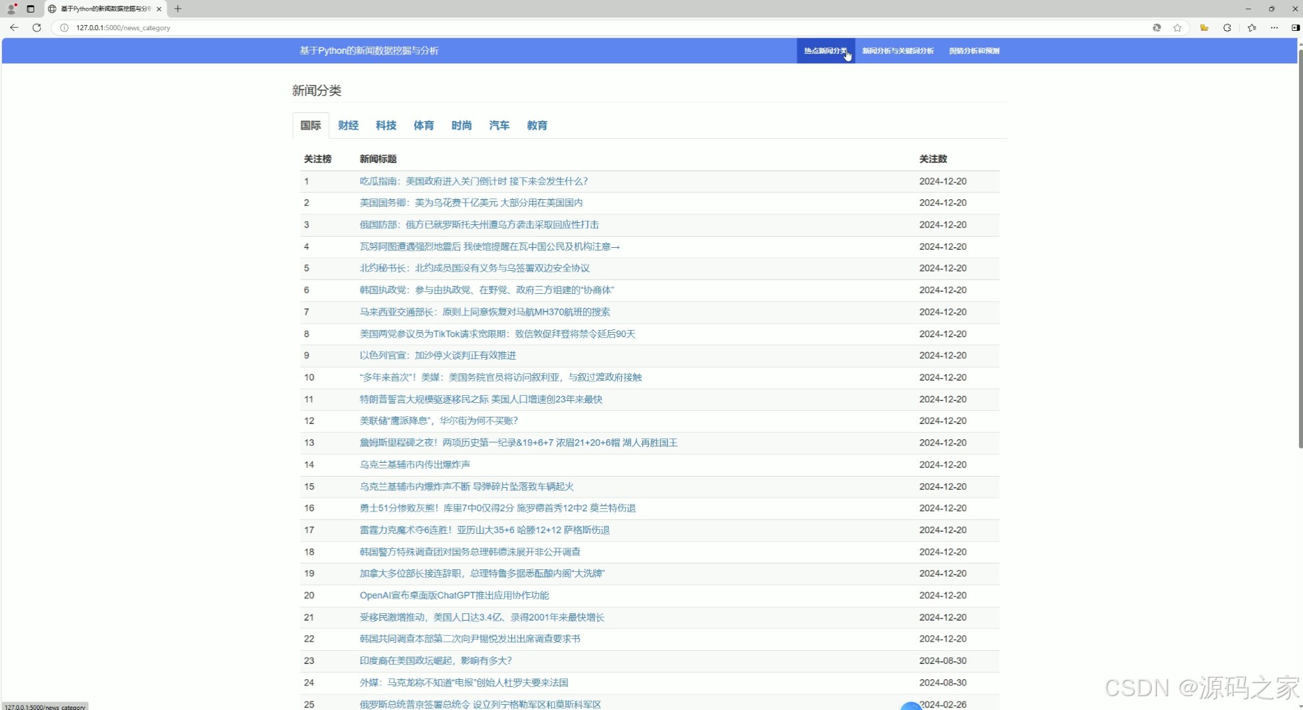View site information icon in address bar
Viewport: 1303px width, 710px height.
[63, 28]
